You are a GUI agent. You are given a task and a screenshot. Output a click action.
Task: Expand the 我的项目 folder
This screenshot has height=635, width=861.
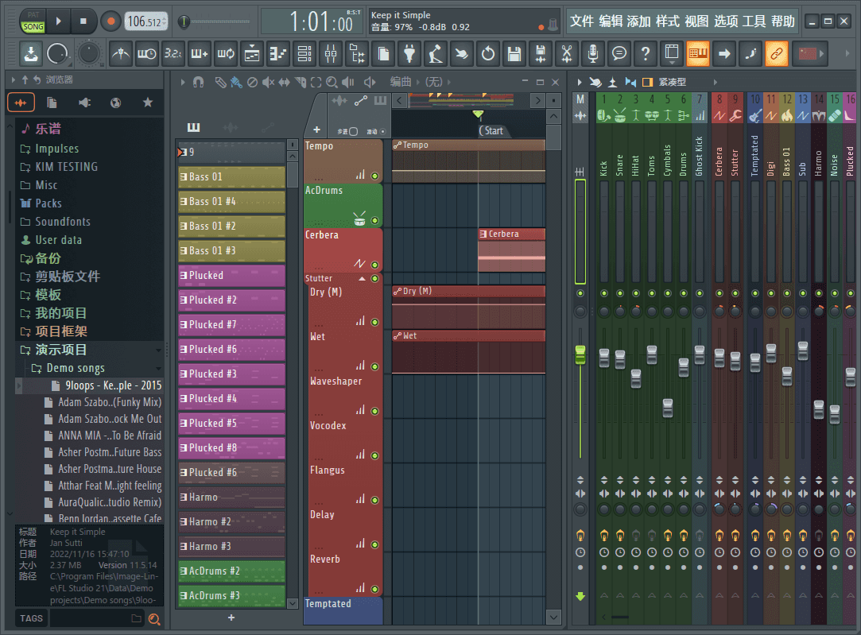[53, 313]
